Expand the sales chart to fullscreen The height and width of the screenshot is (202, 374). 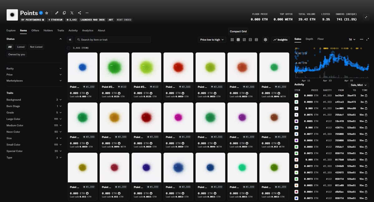click(368, 39)
